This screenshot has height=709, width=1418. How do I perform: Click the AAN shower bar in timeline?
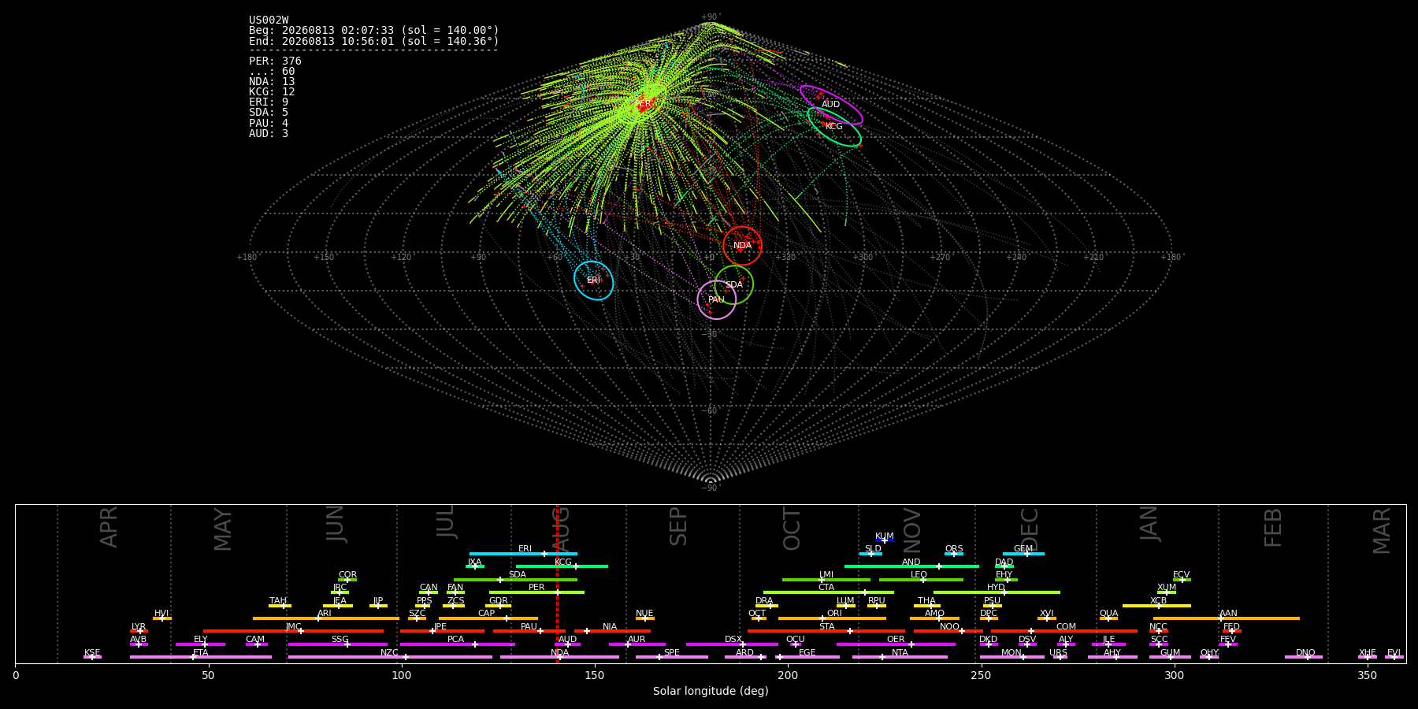[x=1226, y=618]
